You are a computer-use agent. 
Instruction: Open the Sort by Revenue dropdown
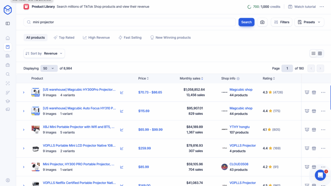click(44, 54)
